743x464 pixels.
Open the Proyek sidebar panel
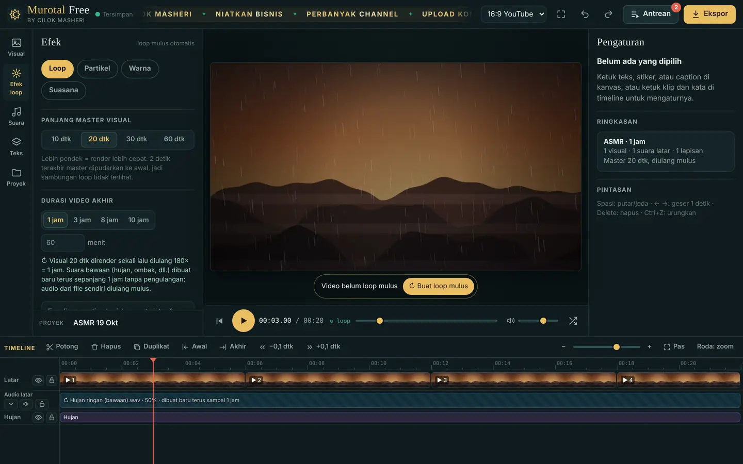(16, 177)
